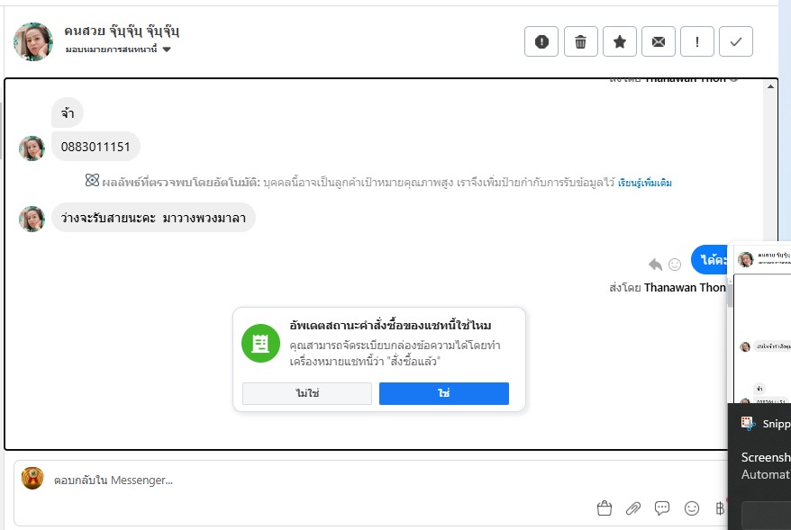Mark conversation as done with the checkmark
Viewport: 791px width, 530px height.
pyautogui.click(x=736, y=41)
